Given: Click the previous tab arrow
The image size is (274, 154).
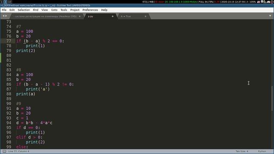Looking at the screenshot, I should [3, 16].
